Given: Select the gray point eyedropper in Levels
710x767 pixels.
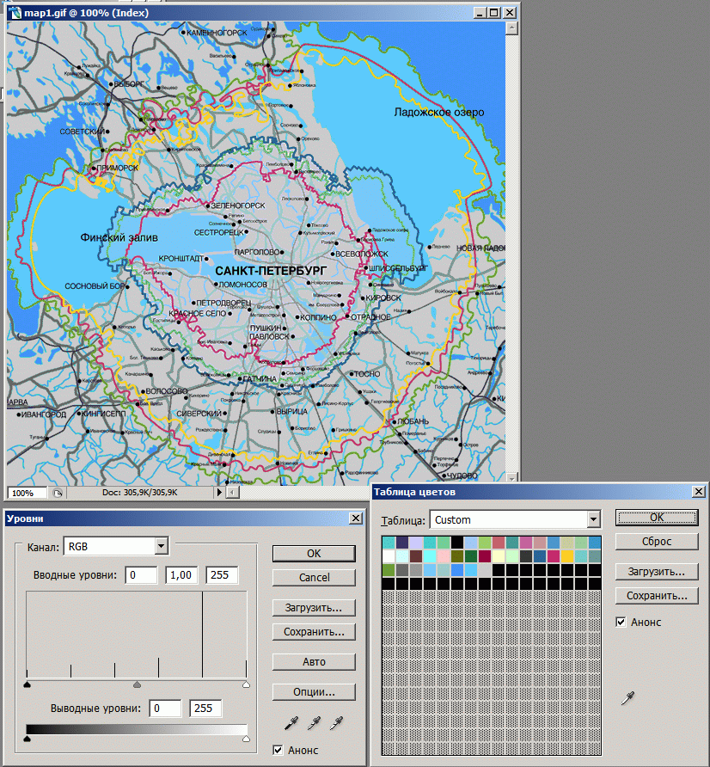Looking at the screenshot, I should [x=315, y=721].
